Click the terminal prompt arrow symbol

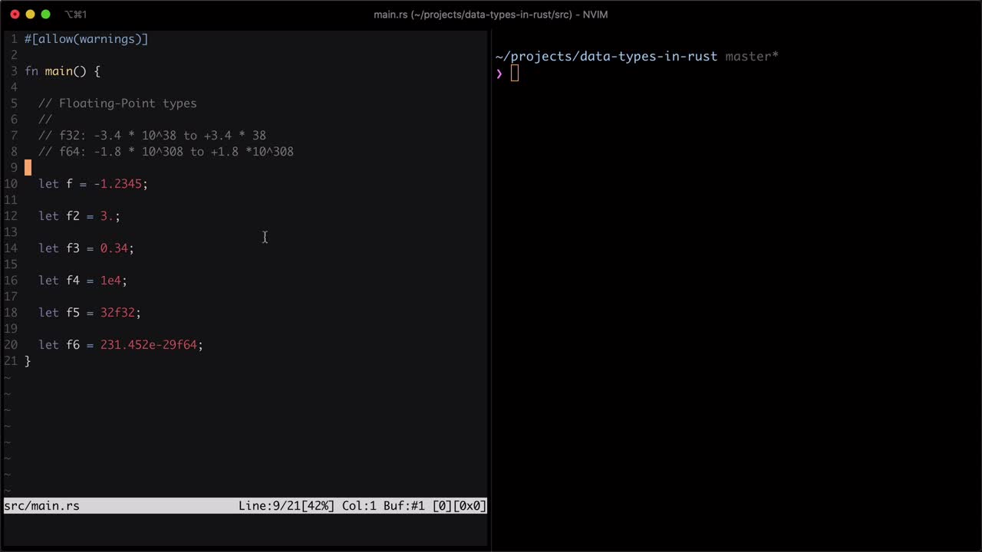[499, 73]
